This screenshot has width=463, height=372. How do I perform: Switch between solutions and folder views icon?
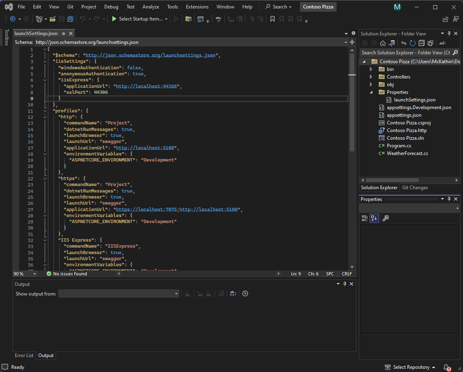(392, 43)
